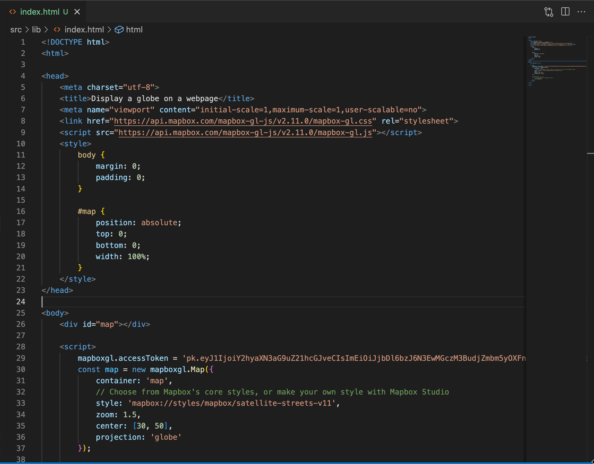Screen dimensions: 594x464
Task: Place cursor on the body opening tag
Action: point(55,313)
